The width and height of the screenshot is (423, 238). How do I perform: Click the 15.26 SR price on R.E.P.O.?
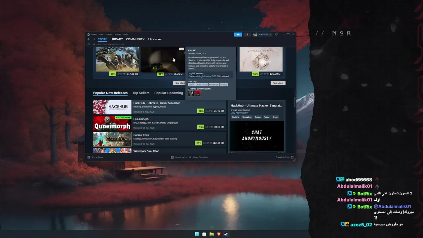[178, 74]
